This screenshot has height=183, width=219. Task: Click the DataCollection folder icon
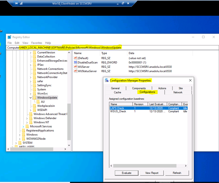pos(34,57)
